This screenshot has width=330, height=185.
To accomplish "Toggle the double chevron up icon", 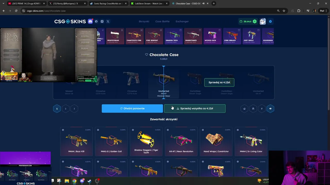I will [x=253, y=109].
